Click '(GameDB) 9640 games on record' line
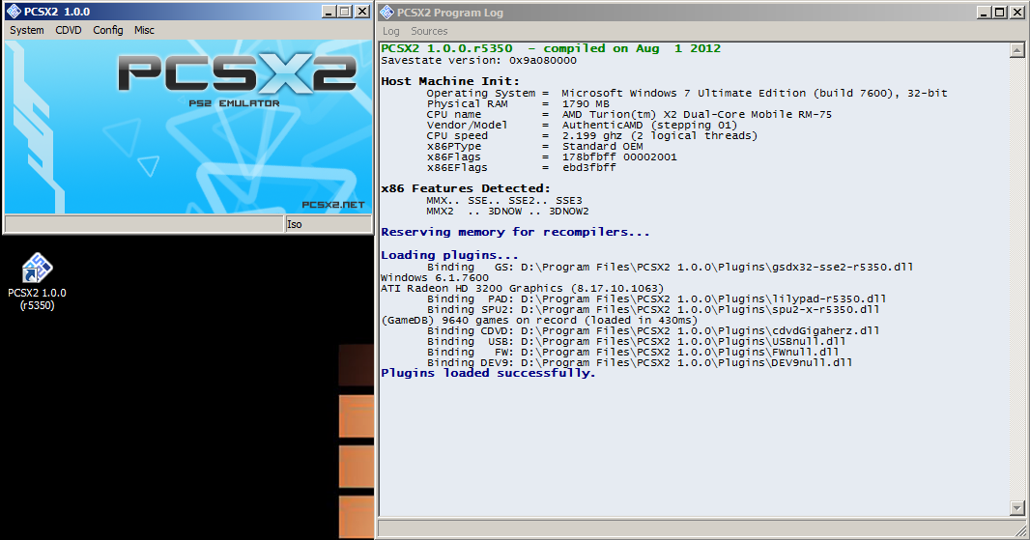 pyautogui.click(x=539, y=321)
